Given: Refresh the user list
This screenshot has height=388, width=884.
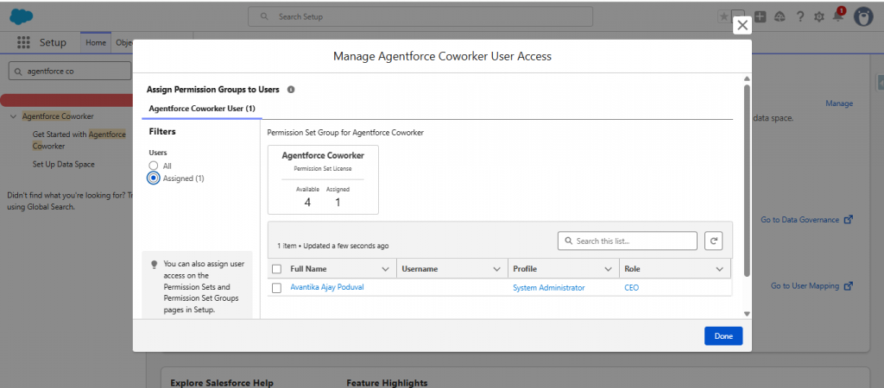Looking at the screenshot, I should (713, 241).
